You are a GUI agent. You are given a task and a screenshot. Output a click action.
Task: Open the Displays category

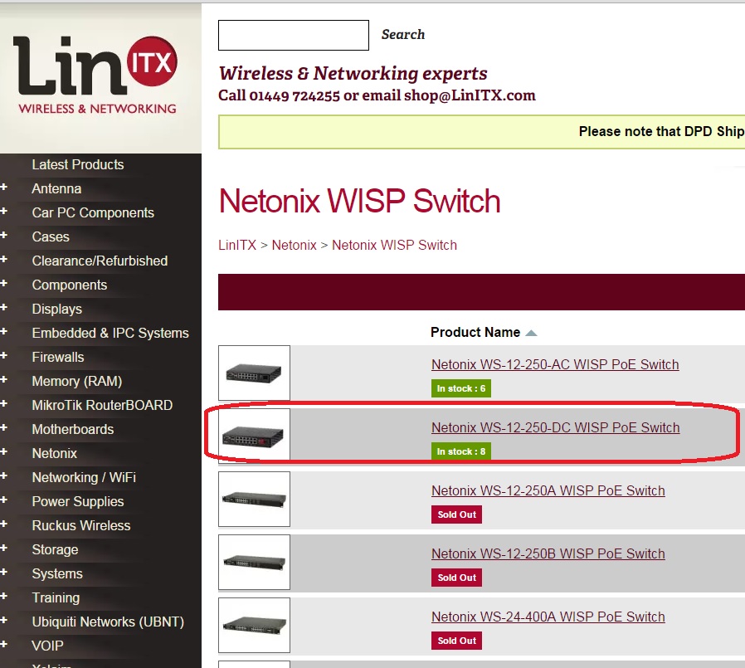pyautogui.click(x=57, y=309)
